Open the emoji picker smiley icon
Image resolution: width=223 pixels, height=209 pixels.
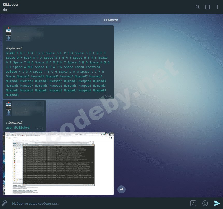click(x=205, y=203)
